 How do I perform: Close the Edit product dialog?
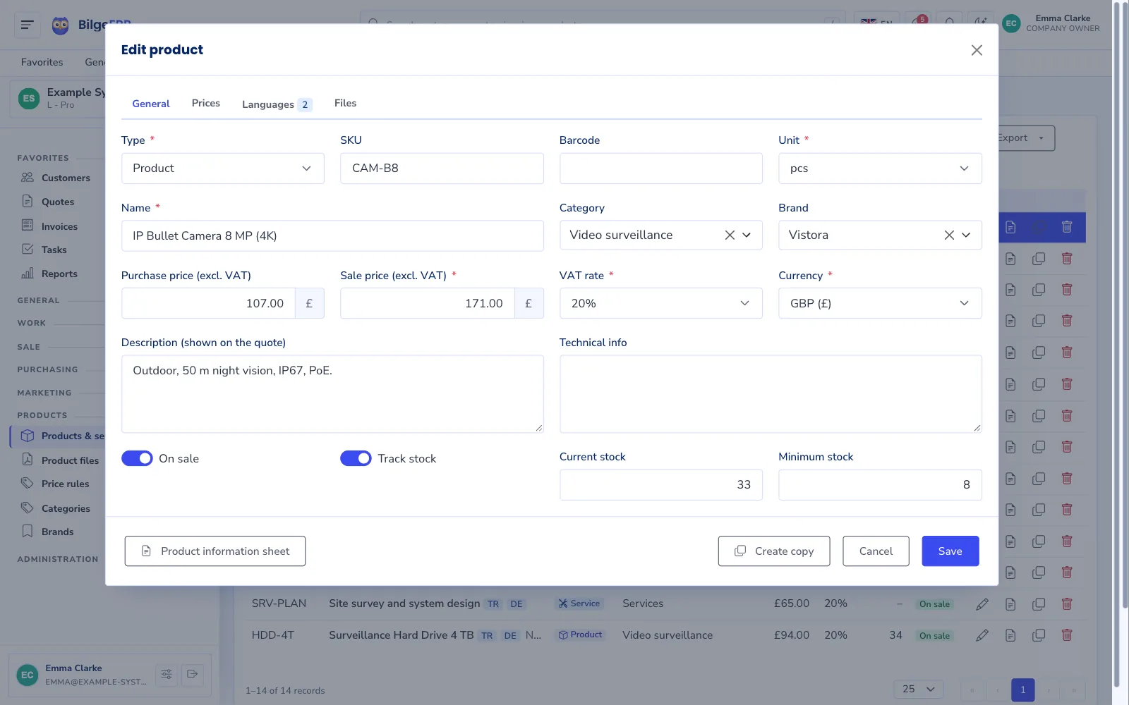click(977, 50)
